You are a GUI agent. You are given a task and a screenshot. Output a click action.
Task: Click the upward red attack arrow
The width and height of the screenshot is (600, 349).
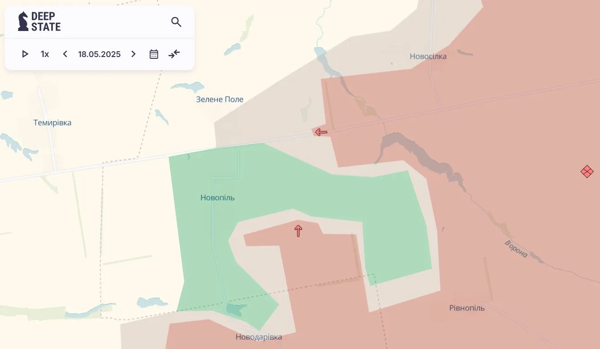tap(298, 231)
